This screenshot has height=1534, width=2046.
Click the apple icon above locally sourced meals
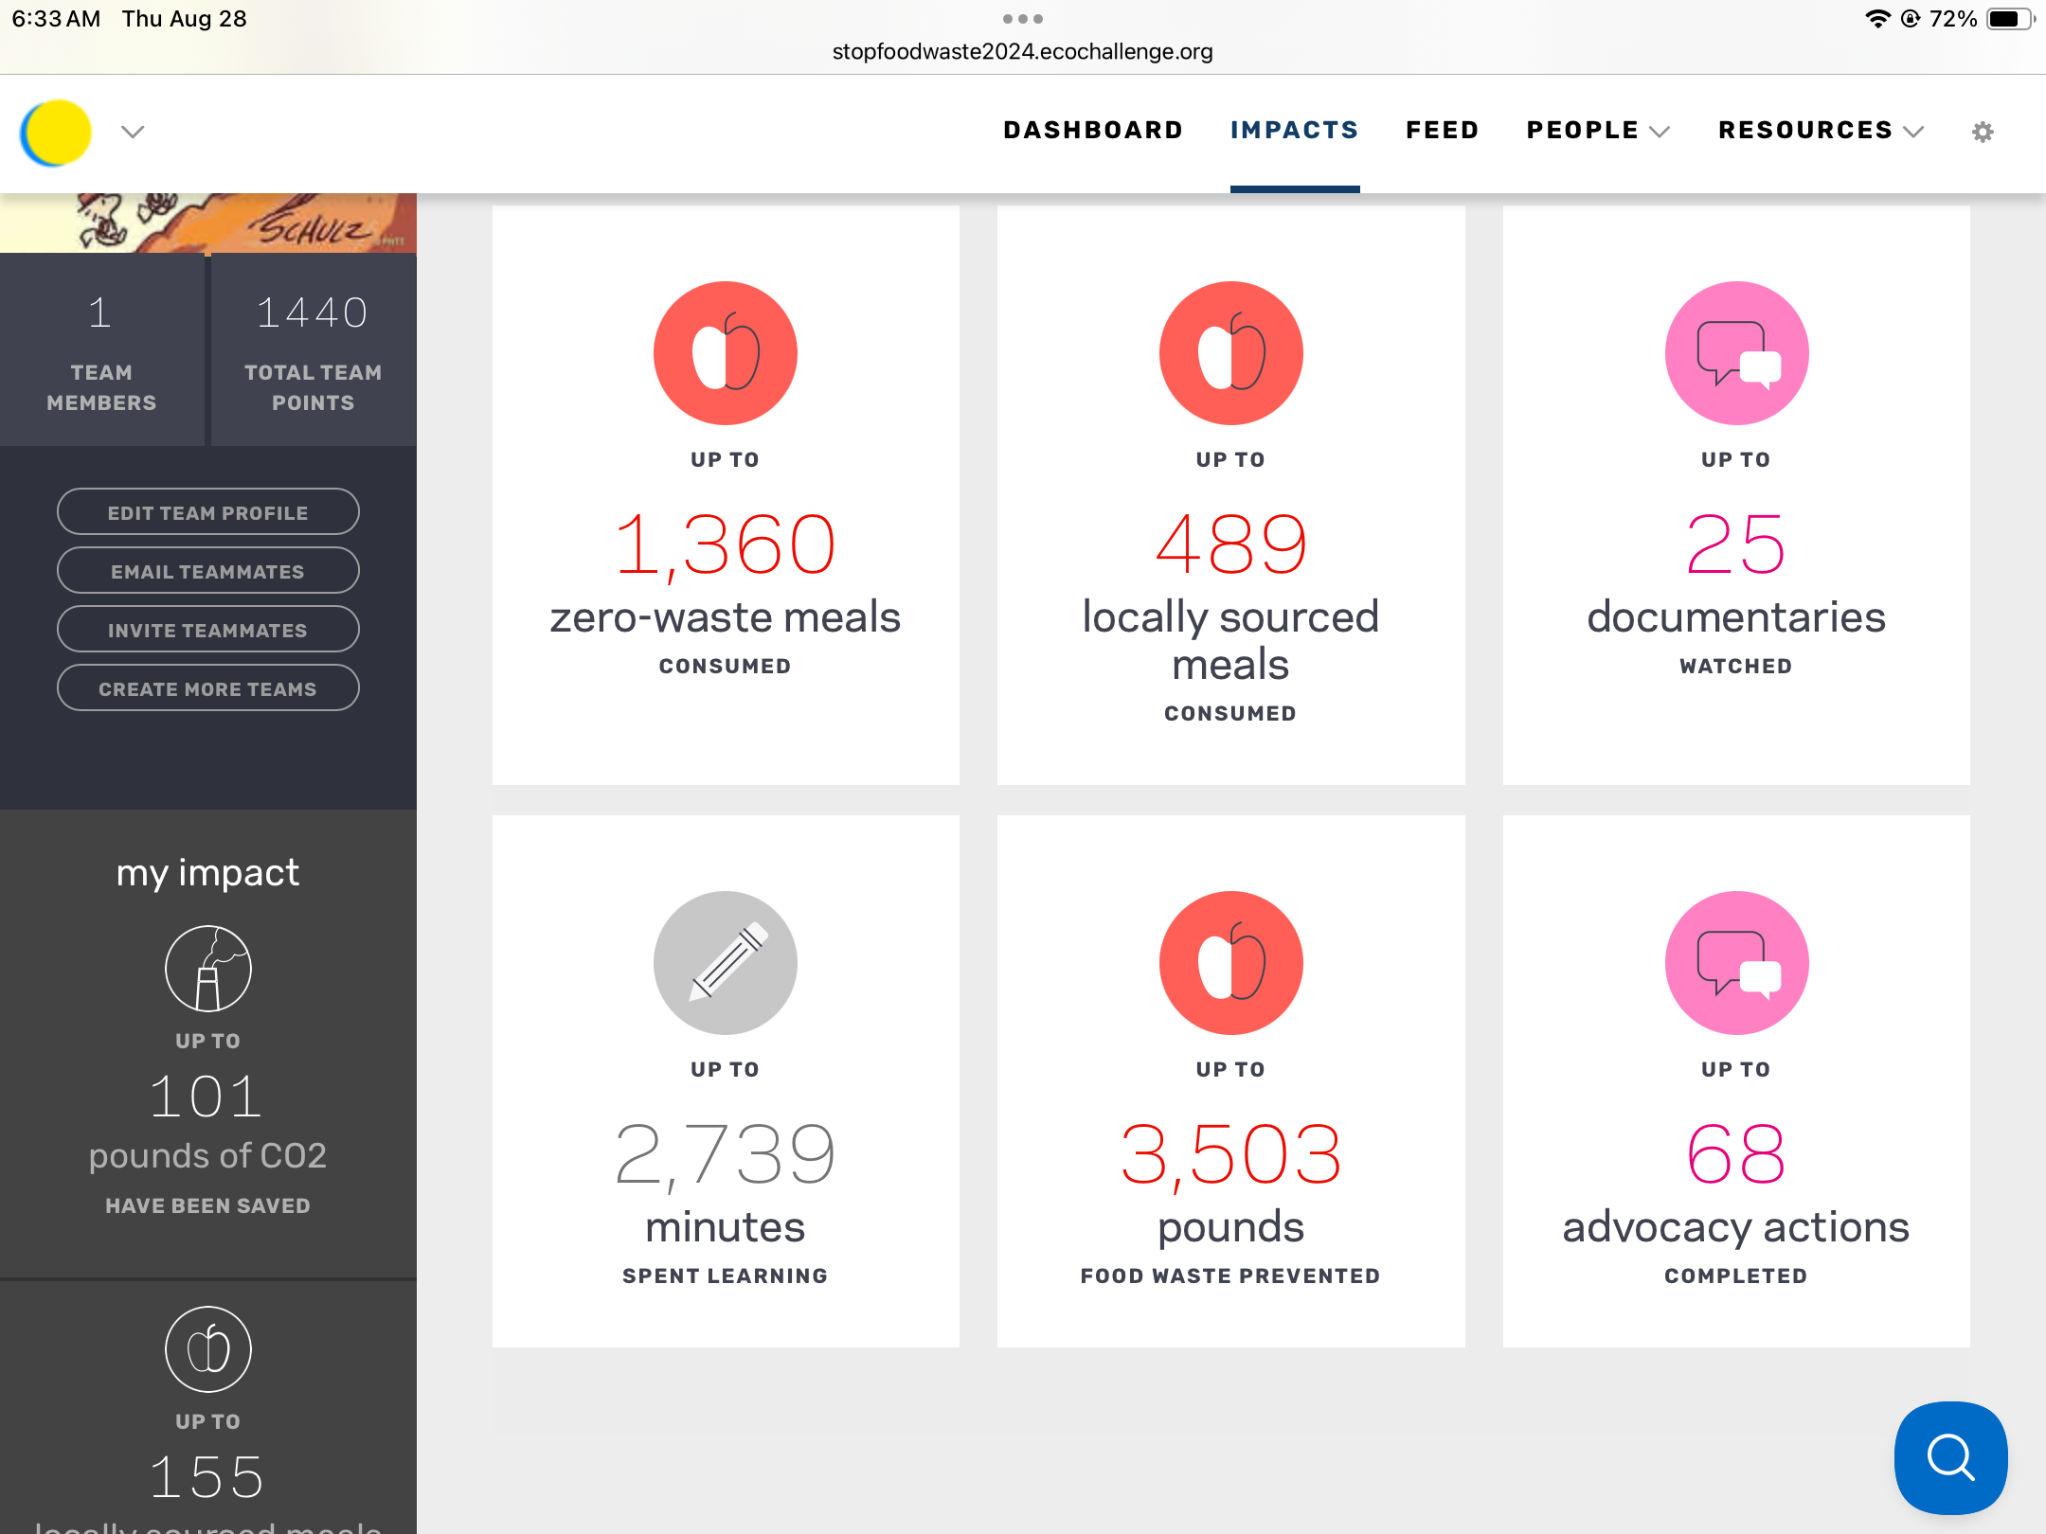(1230, 353)
